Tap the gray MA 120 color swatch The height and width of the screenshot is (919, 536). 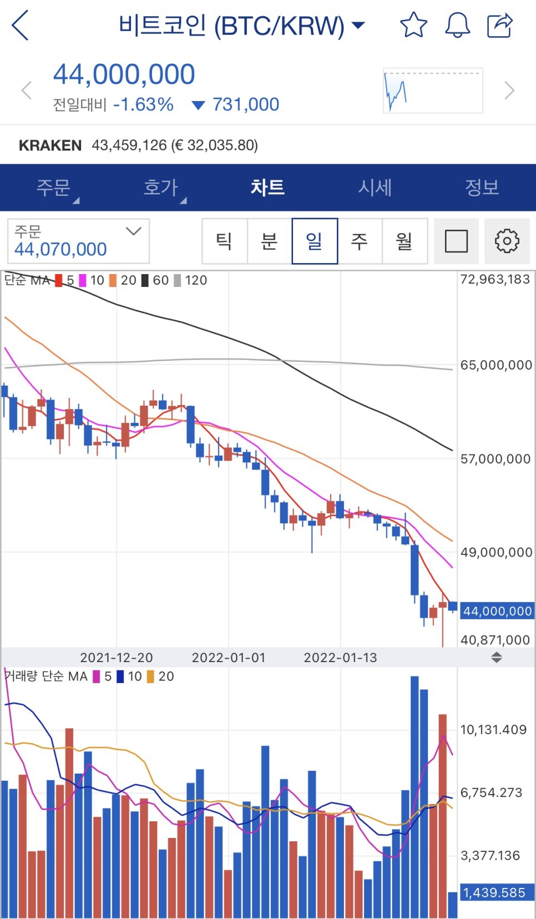point(178,280)
